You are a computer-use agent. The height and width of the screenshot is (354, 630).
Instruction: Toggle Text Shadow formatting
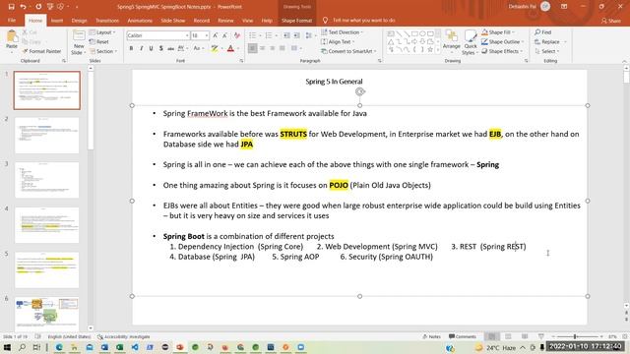click(160, 48)
